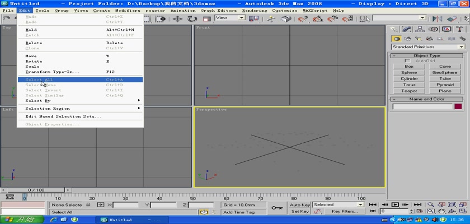Click the Cylinder object button
This screenshot has height=224, width=470.
pyautogui.click(x=409, y=78)
